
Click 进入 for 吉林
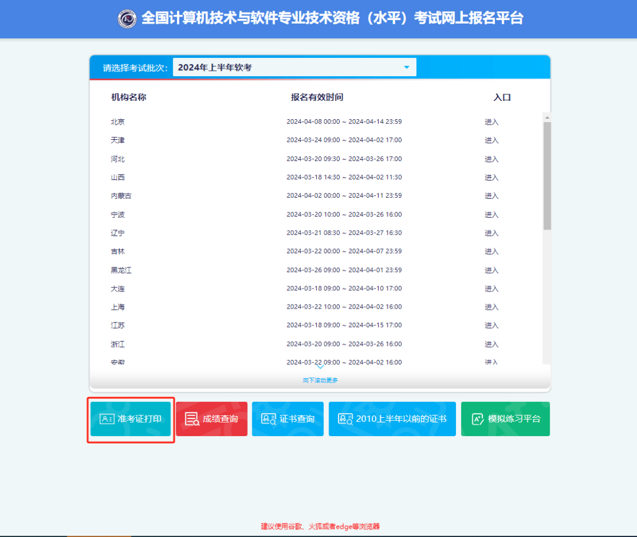pyautogui.click(x=491, y=251)
